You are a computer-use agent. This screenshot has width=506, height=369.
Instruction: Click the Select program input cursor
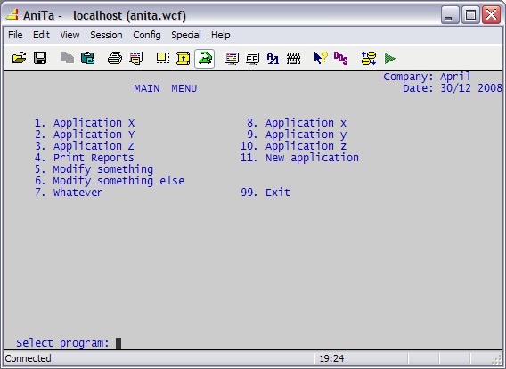(x=118, y=343)
